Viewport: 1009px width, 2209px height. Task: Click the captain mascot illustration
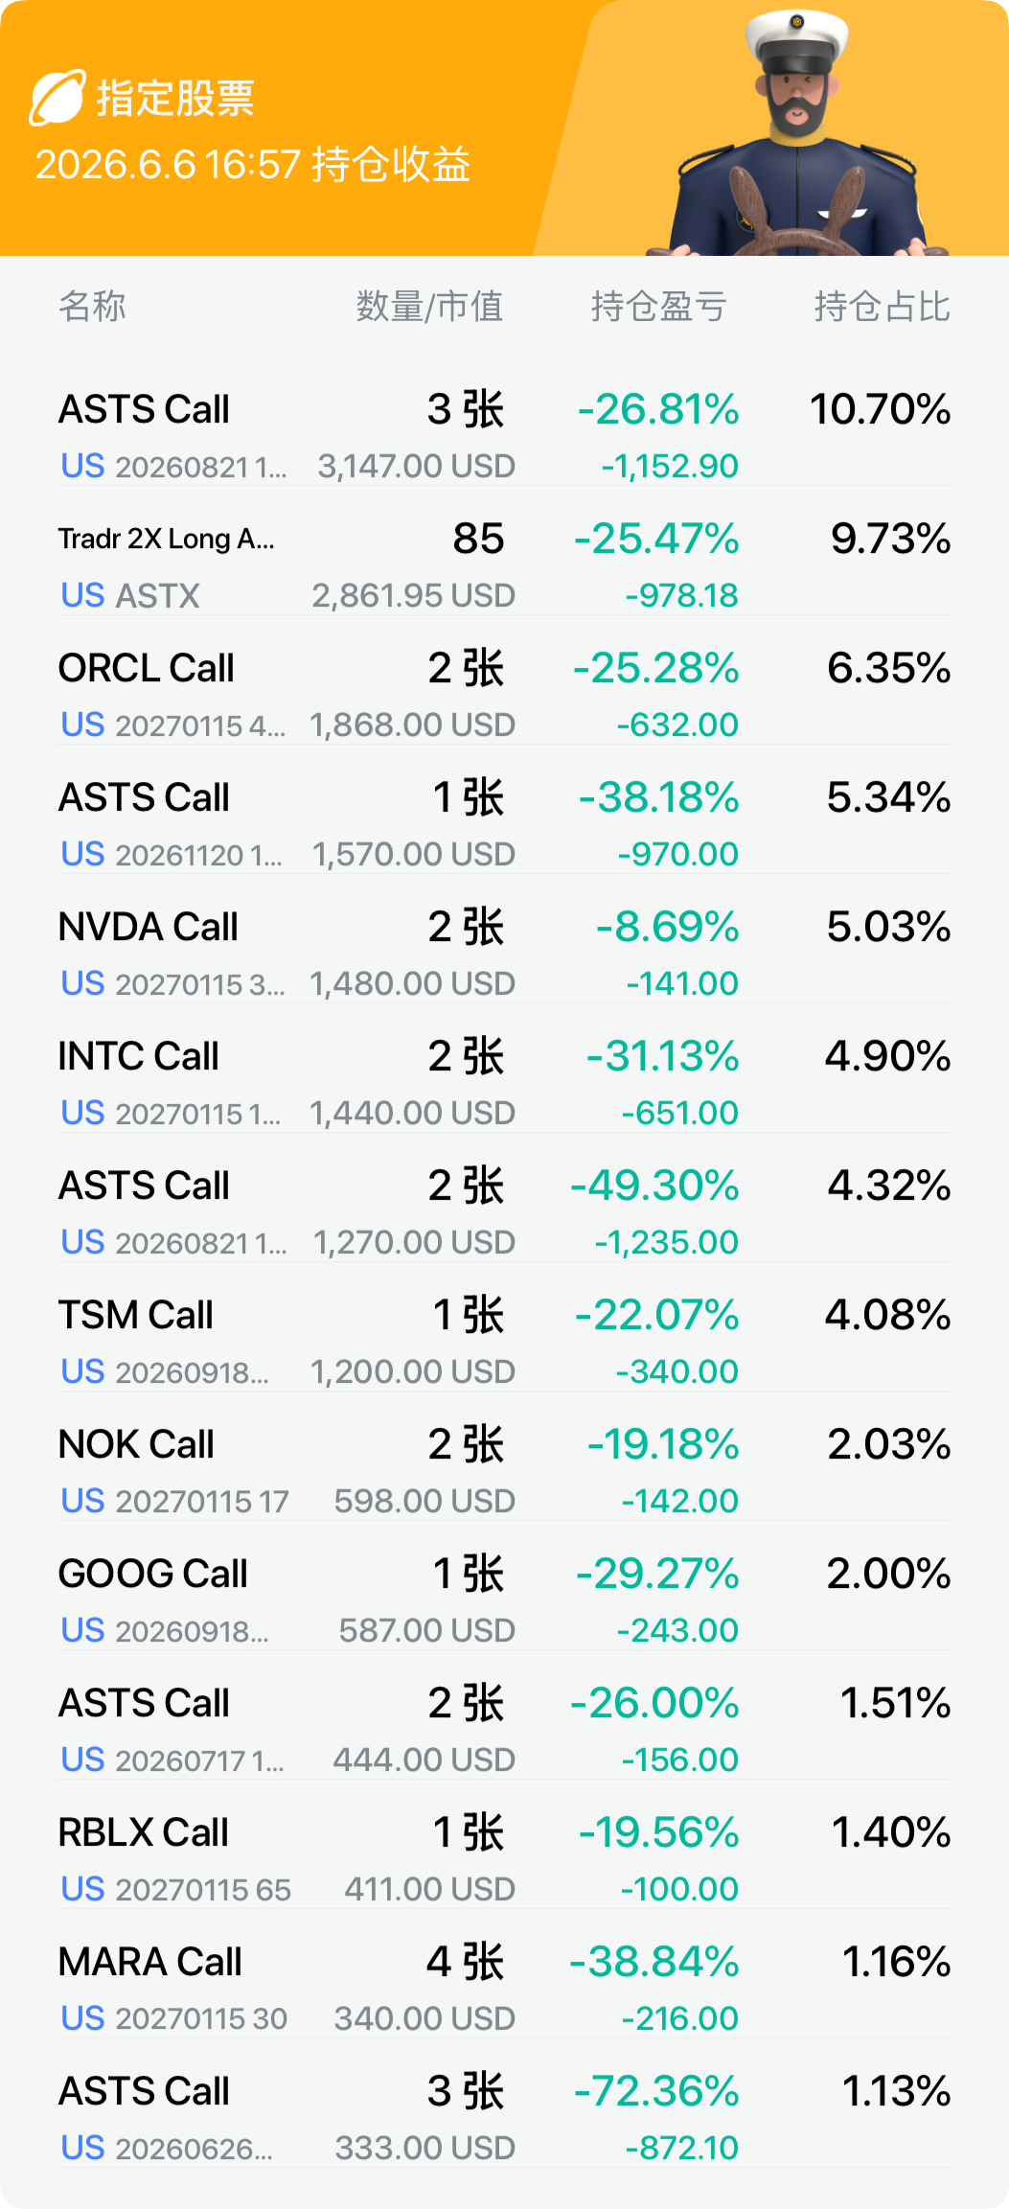[x=799, y=134]
